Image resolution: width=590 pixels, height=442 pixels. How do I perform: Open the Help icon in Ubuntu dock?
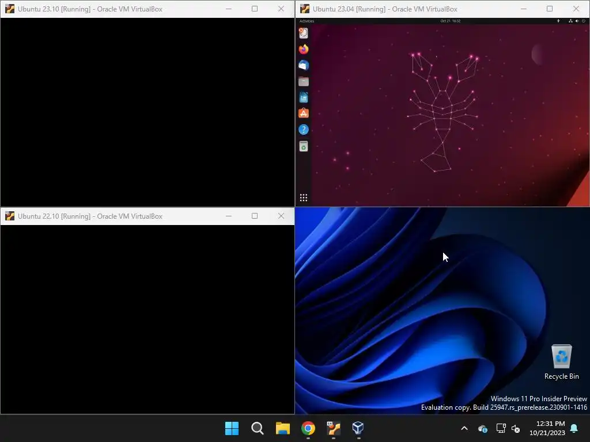[x=304, y=129]
